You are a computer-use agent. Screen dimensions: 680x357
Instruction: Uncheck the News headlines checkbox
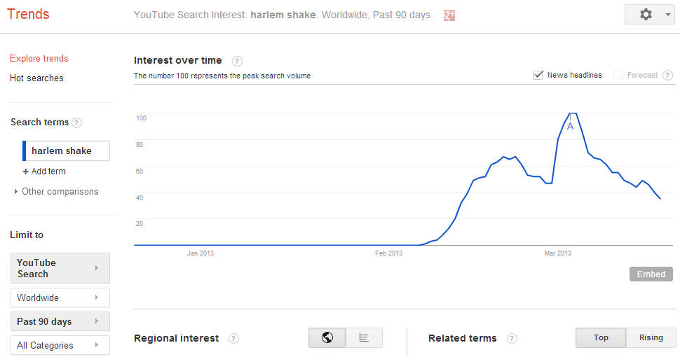[538, 75]
